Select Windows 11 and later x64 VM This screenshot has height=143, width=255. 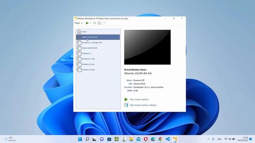tap(98, 43)
